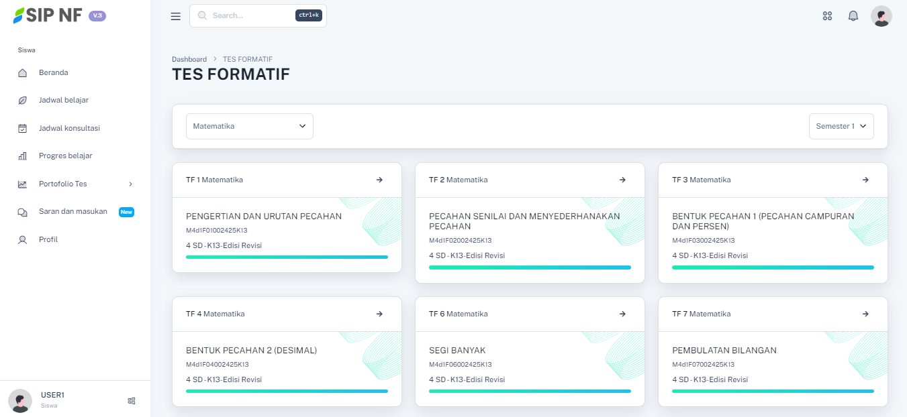Image resolution: width=907 pixels, height=417 pixels.
Task: Click progress bar on BENTUK PECAHAN 2 card
Action: pos(287,391)
